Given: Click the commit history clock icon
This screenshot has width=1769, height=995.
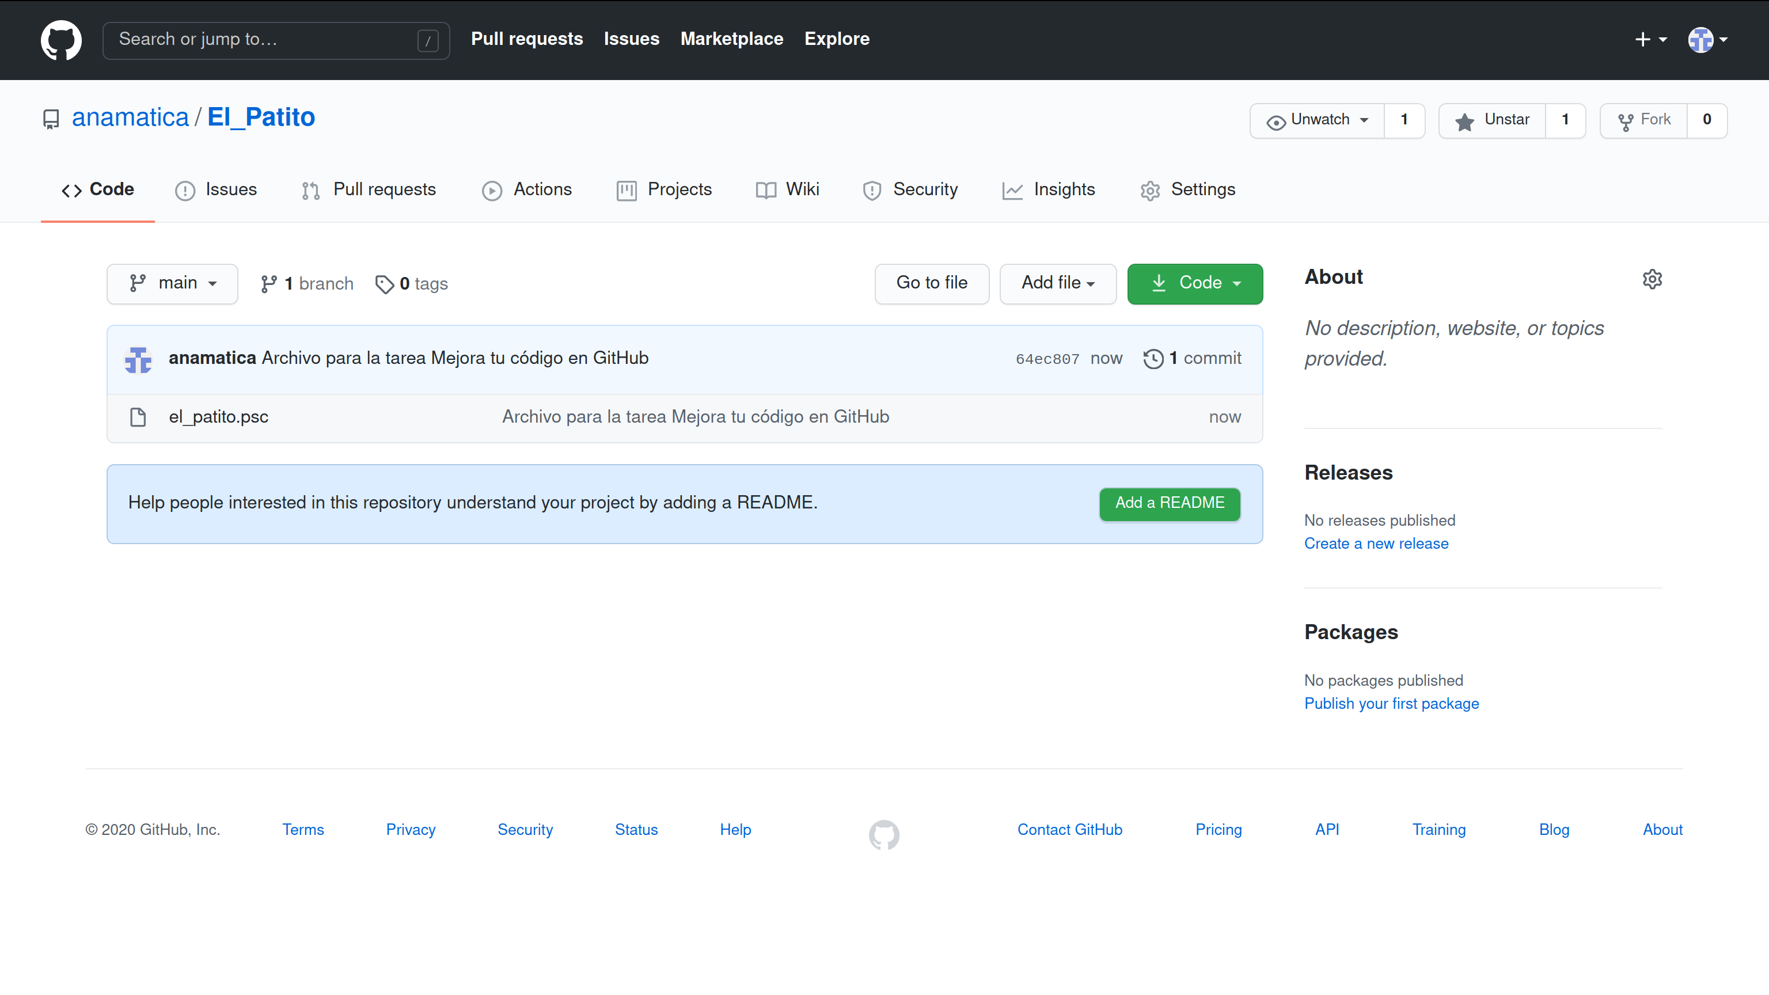Looking at the screenshot, I should (x=1153, y=359).
